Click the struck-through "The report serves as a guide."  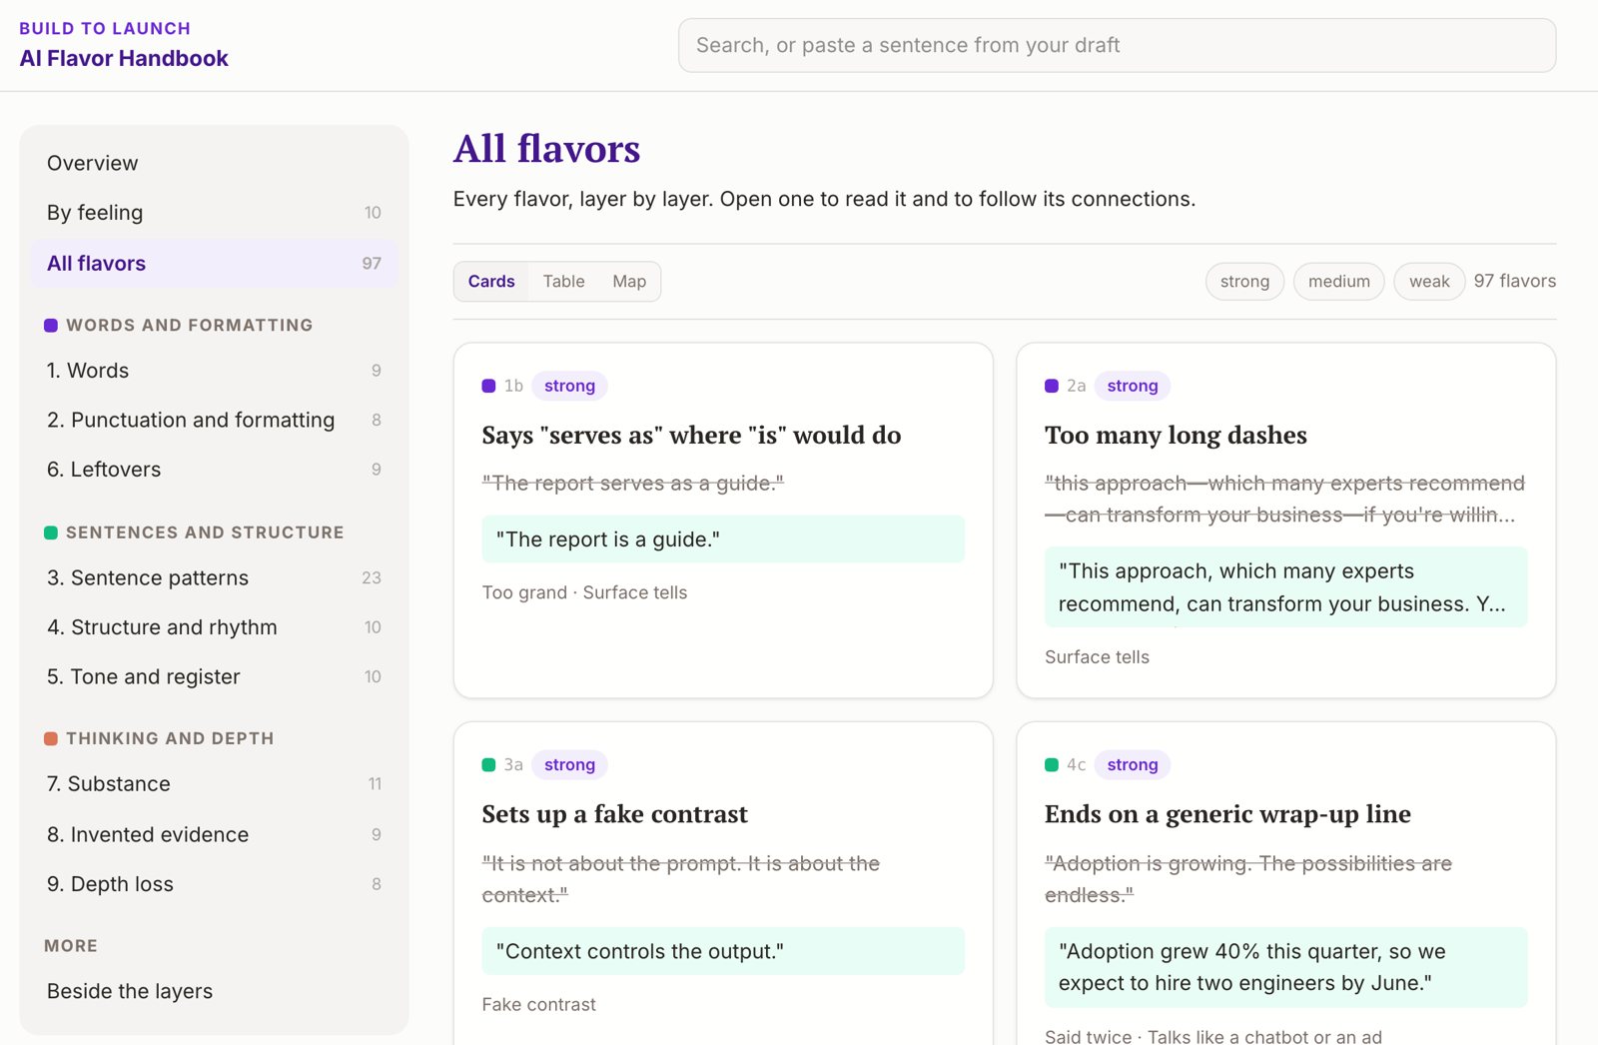coord(632,484)
